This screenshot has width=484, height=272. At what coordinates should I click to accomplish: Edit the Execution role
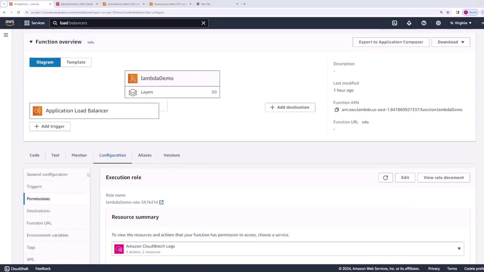pos(405,178)
